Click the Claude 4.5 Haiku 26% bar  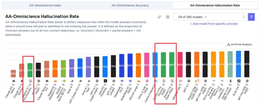(x=13, y=74)
